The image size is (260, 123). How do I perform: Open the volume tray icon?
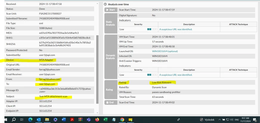(232, 120)
